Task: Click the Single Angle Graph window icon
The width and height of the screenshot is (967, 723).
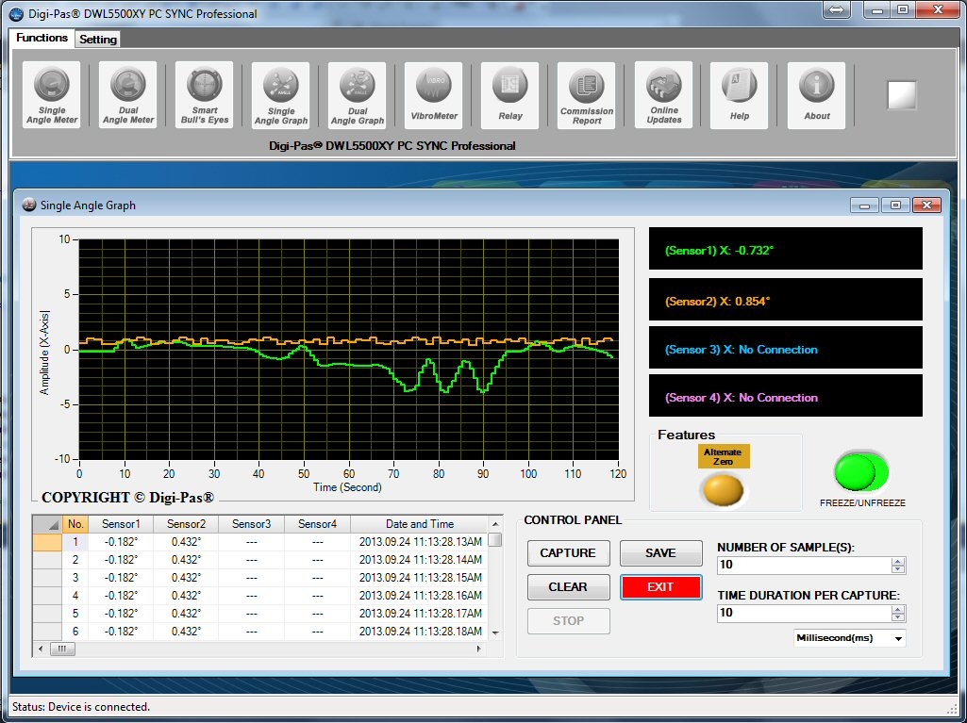Action: point(28,205)
